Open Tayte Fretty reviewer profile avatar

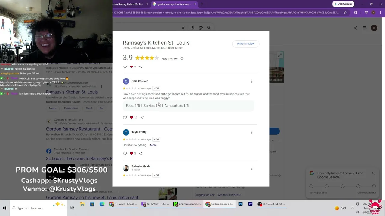pyautogui.click(x=126, y=132)
